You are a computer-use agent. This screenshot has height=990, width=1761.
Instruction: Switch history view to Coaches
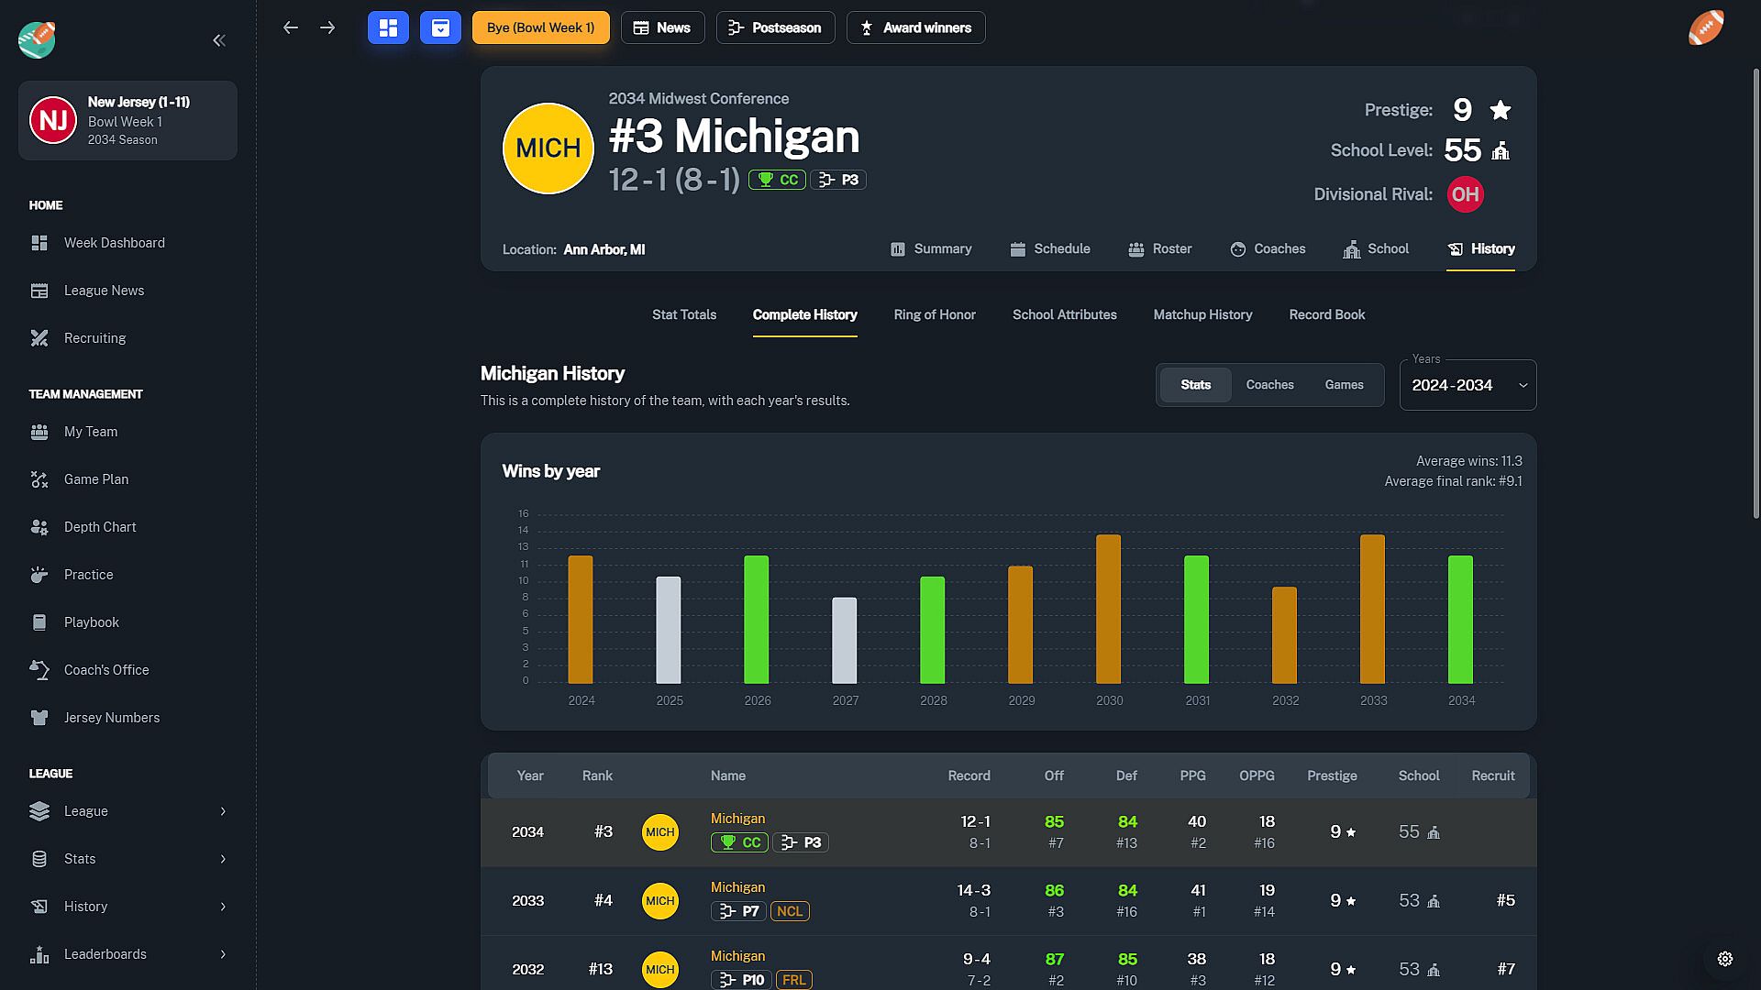click(1269, 385)
